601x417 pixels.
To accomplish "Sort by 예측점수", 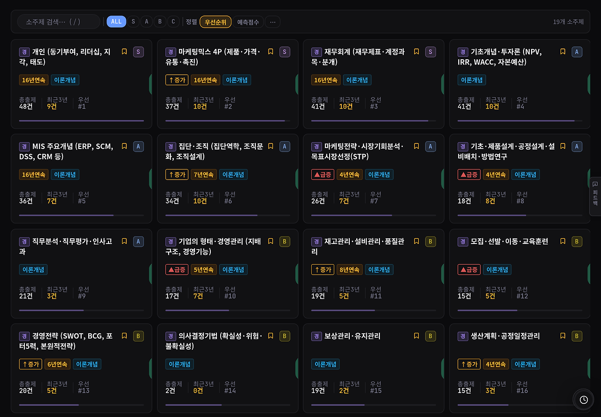I will (x=248, y=22).
